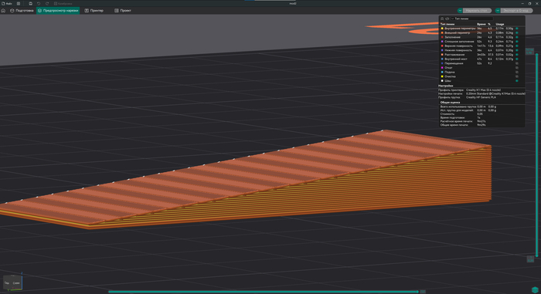Click the Время column header
This screenshot has width=541, height=294.
pyautogui.click(x=481, y=24)
